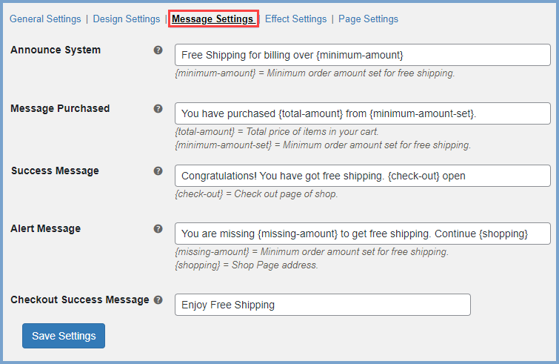The height and width of the screenshot is (364, 559).
Task: Click the Checkout Success Message label
Action: tap(80, 300)
